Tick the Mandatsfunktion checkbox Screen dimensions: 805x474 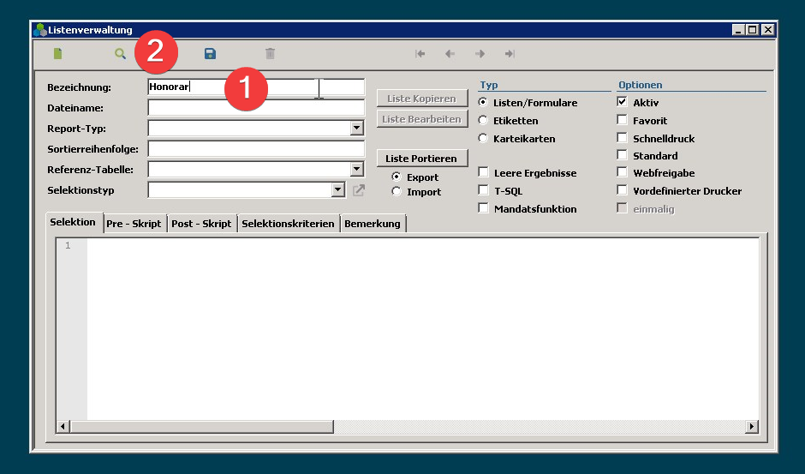tap(483, 208)
